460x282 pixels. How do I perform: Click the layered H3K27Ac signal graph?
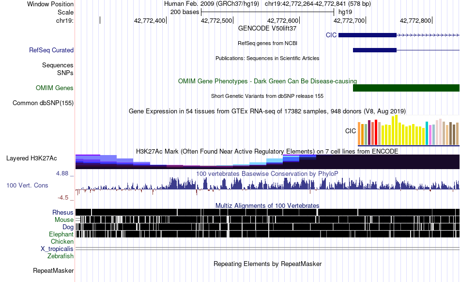(x=267, y=162)
